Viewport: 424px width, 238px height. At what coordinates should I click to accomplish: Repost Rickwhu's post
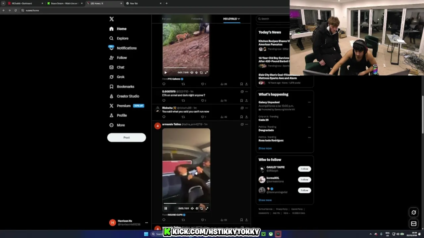(x=183, y=117)
